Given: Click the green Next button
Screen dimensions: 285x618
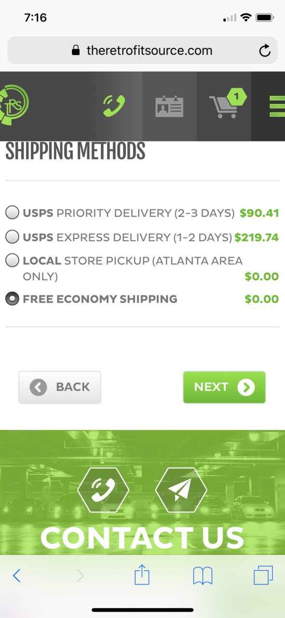Looking at the screenshot, I should click(224, 387).
